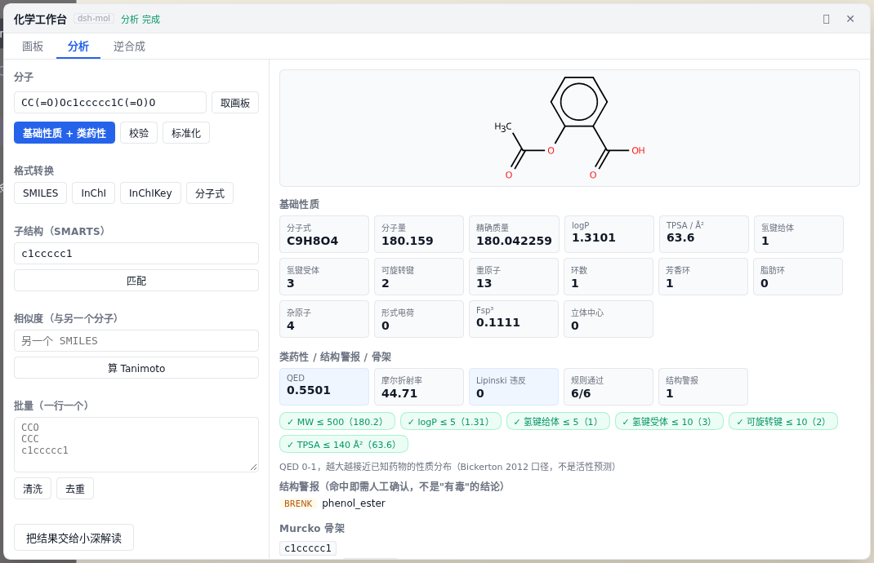Click the SMARTS substructure input field
This screenshot has width=874, height=563.
pyautogui.click(x=136, y=254)
